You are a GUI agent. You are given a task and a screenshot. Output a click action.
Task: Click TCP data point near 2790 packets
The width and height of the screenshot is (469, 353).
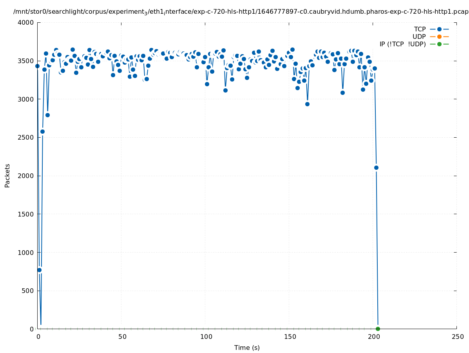coord(47,115)
